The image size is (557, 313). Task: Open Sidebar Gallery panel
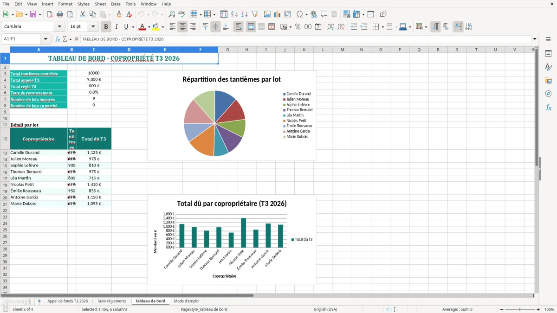(x=548, y=81)
